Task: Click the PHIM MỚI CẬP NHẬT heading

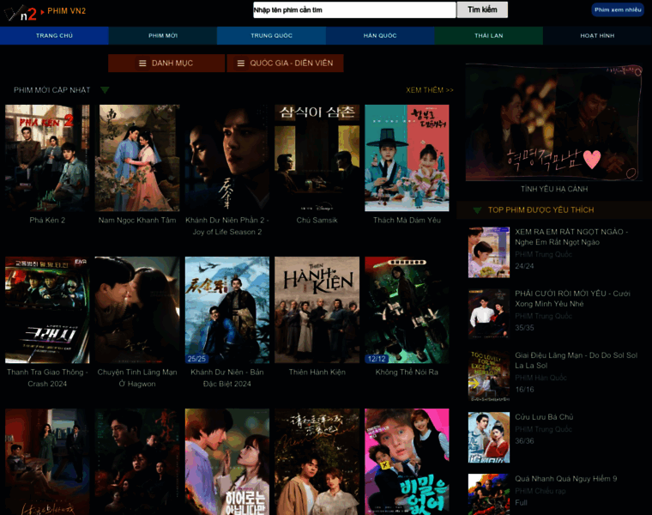Action: tap(52, 90)
